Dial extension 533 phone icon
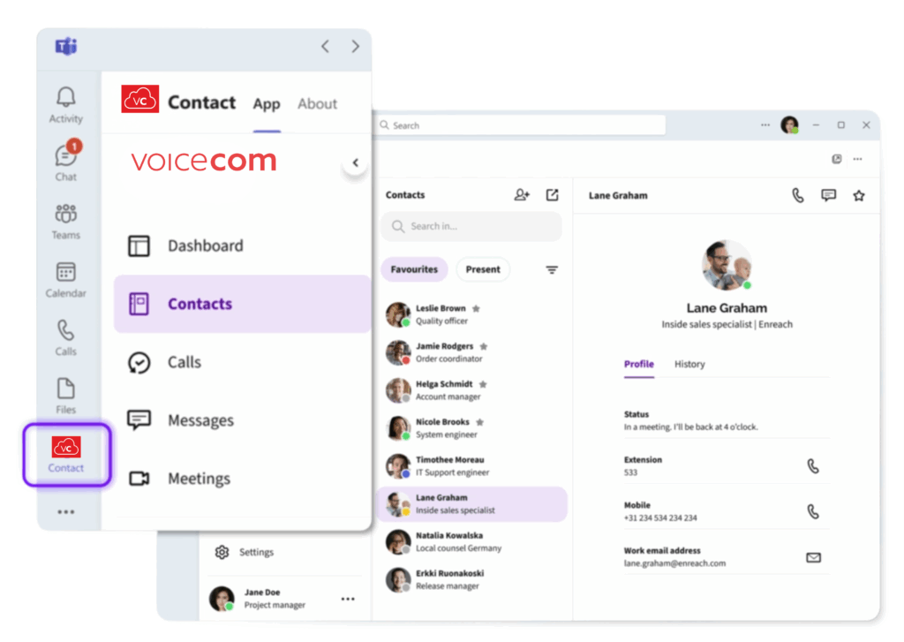 [813, 466]
